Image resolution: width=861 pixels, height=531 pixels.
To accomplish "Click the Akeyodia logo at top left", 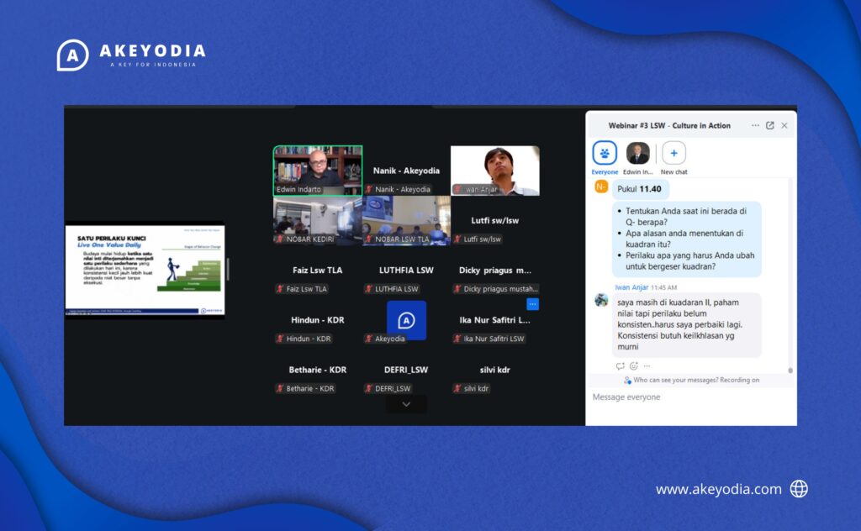I will click(131, 55).
